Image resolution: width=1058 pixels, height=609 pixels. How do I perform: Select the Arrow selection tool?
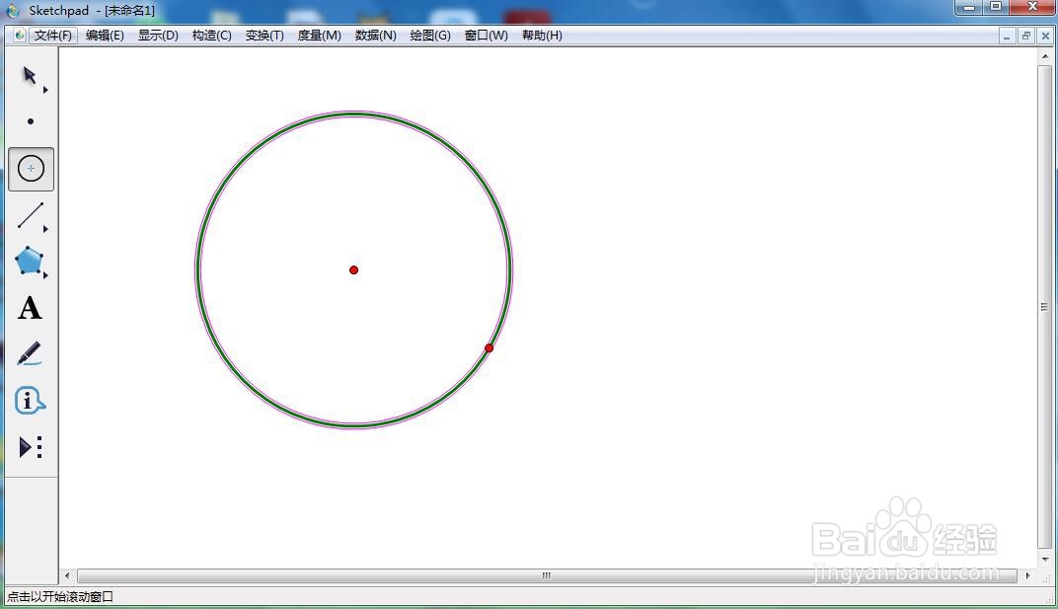[x=29, y=75]
